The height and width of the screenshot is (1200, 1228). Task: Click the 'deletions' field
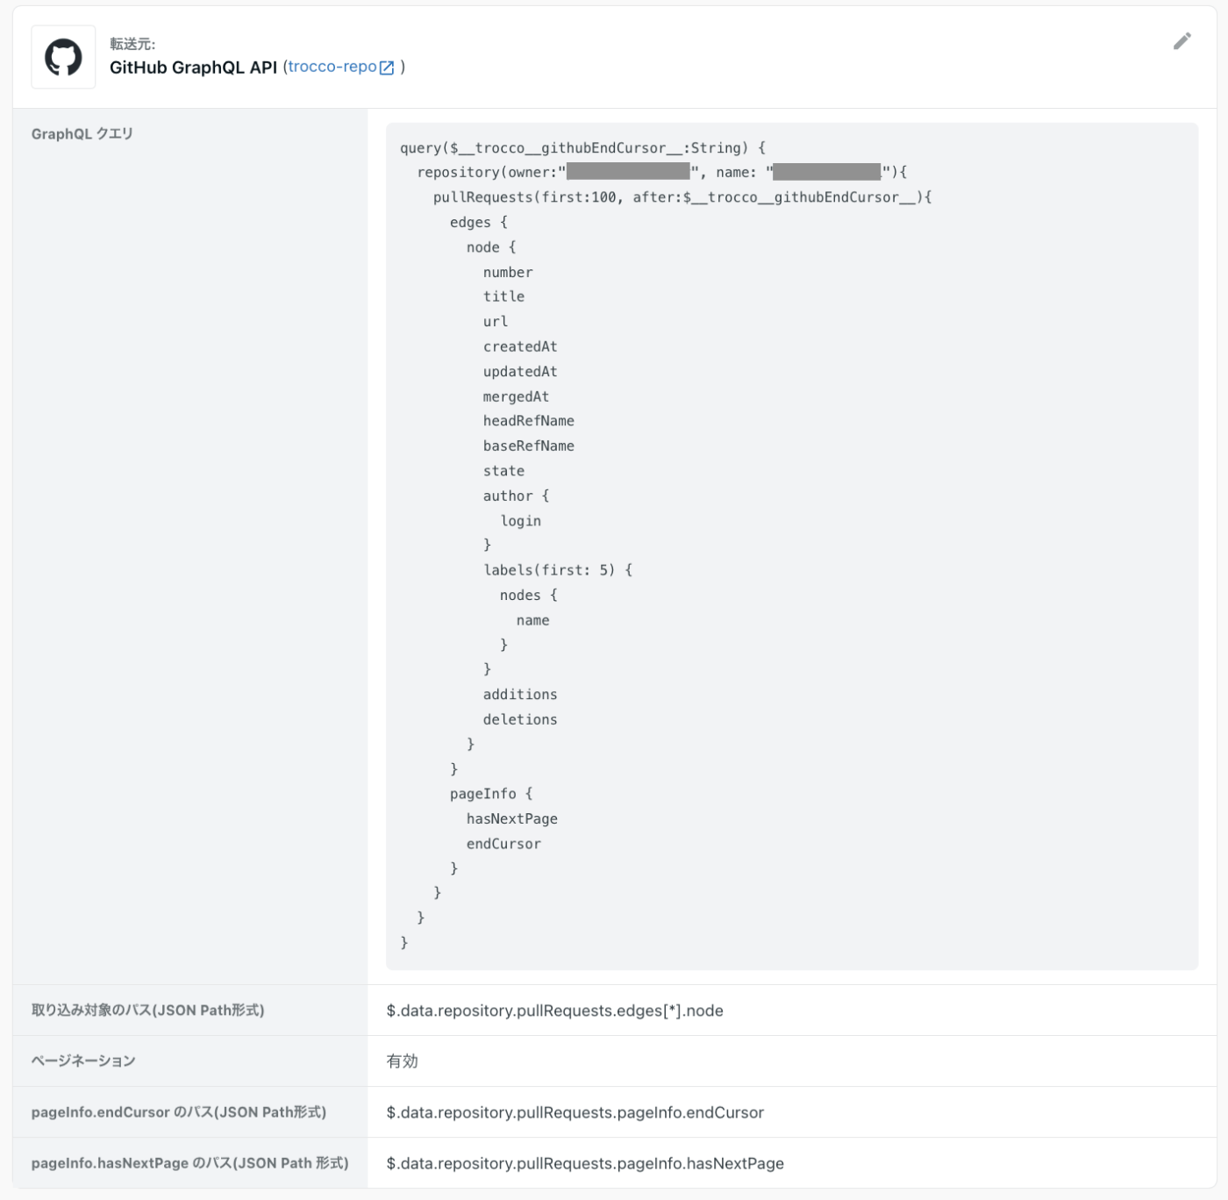coord(520,719)
